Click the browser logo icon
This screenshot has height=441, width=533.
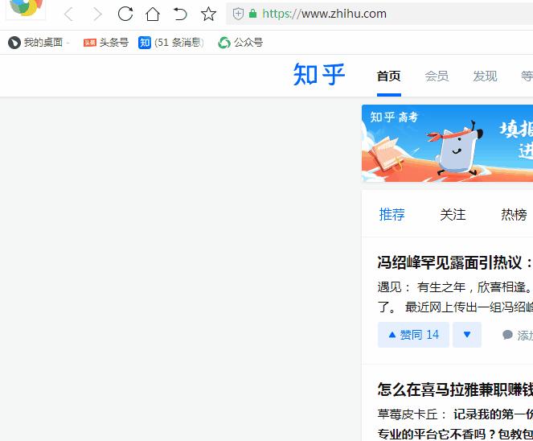tap(26, 9)
